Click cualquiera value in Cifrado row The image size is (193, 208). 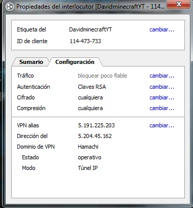[x=90, y=97]
